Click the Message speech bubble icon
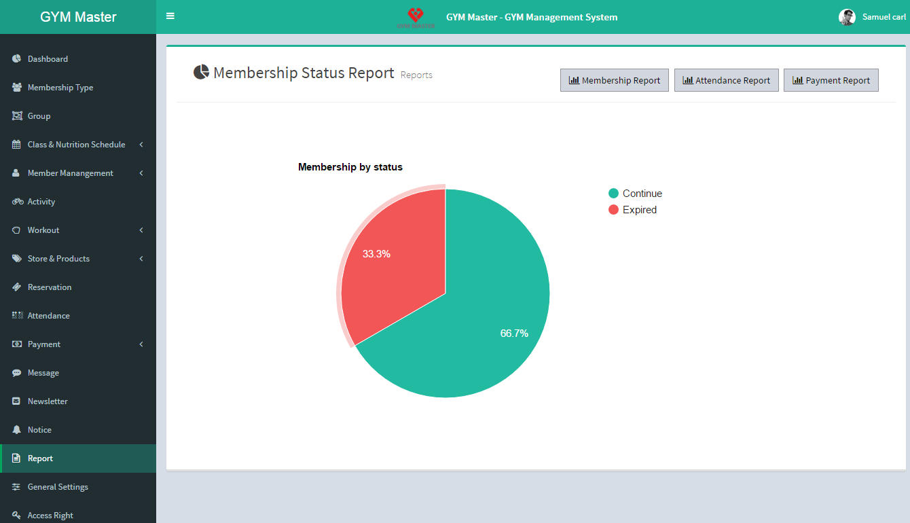 pos(17,373)
